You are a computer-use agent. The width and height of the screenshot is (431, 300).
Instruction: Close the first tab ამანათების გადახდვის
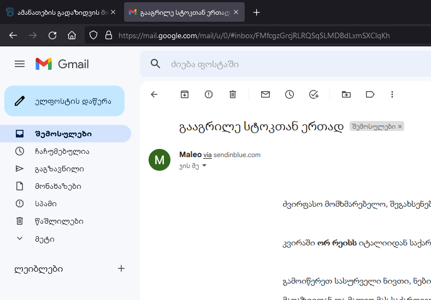pos(113,12)
